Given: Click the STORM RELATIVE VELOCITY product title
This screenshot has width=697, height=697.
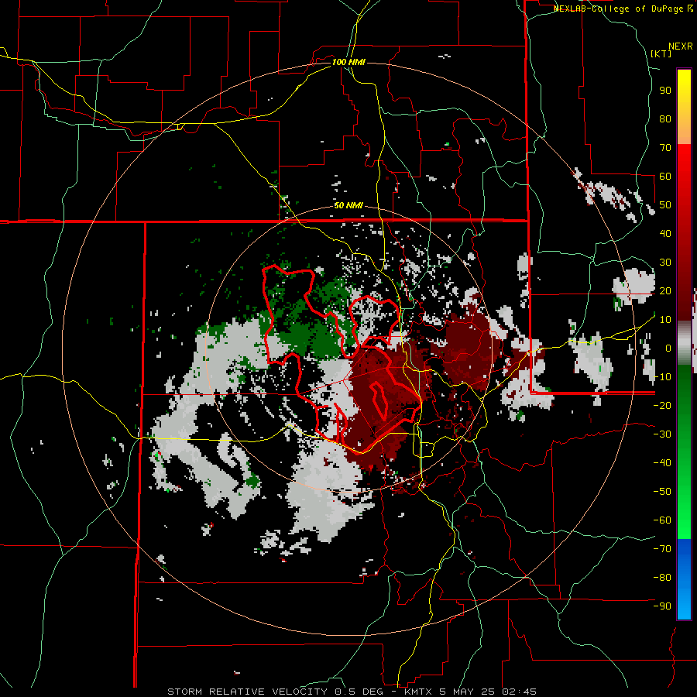Looking at the screenshot, I should 247,692.
